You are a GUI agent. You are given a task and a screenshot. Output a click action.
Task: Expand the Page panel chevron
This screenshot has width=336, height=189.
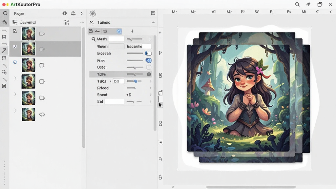82,13
